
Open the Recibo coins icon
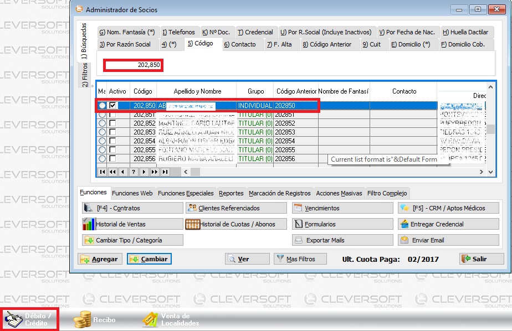point(83,319)
